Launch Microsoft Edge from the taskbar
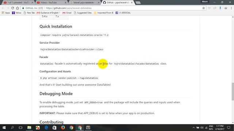Image resolution: width=234 pixels, height=131 pixels. [46, 128]
